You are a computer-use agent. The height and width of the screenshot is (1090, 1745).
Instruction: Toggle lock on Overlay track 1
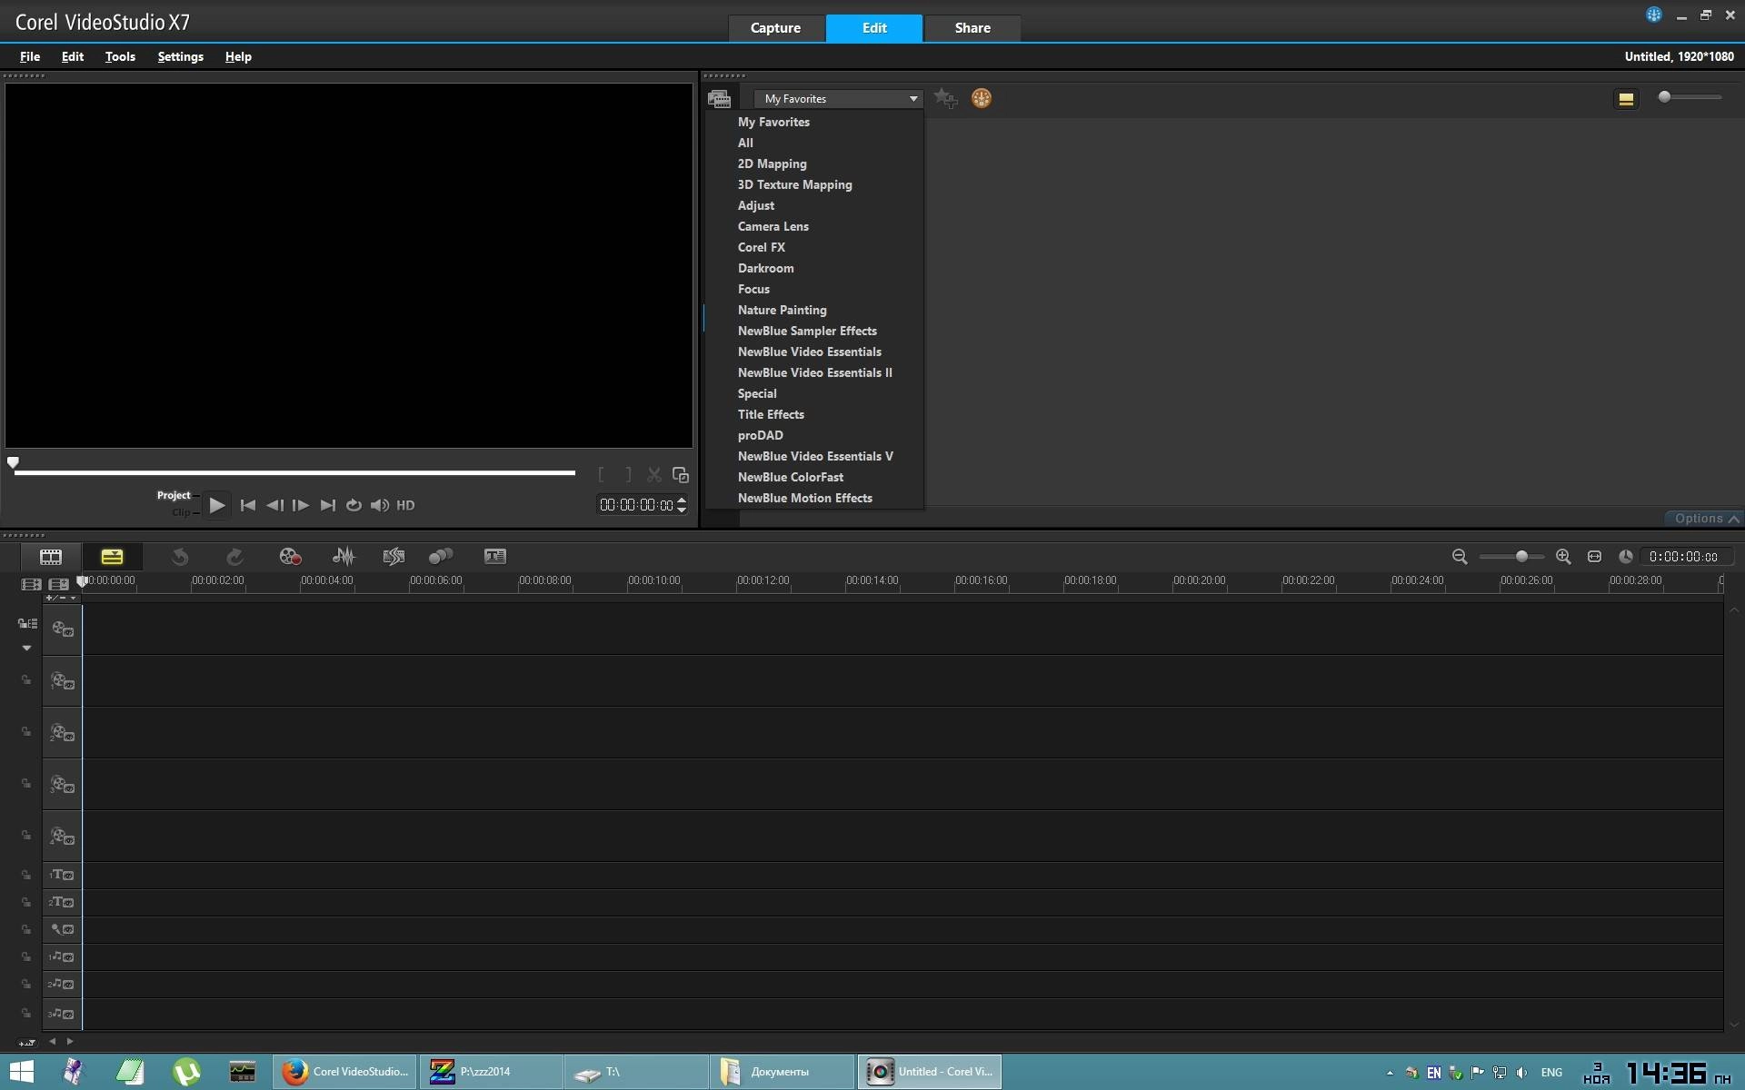[x=26, y=679]
